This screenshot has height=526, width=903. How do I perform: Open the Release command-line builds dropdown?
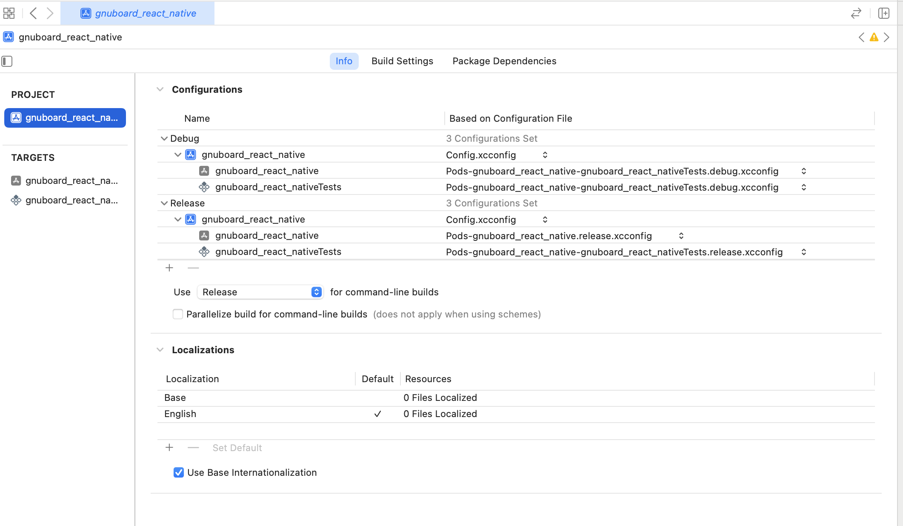point(260,292)
